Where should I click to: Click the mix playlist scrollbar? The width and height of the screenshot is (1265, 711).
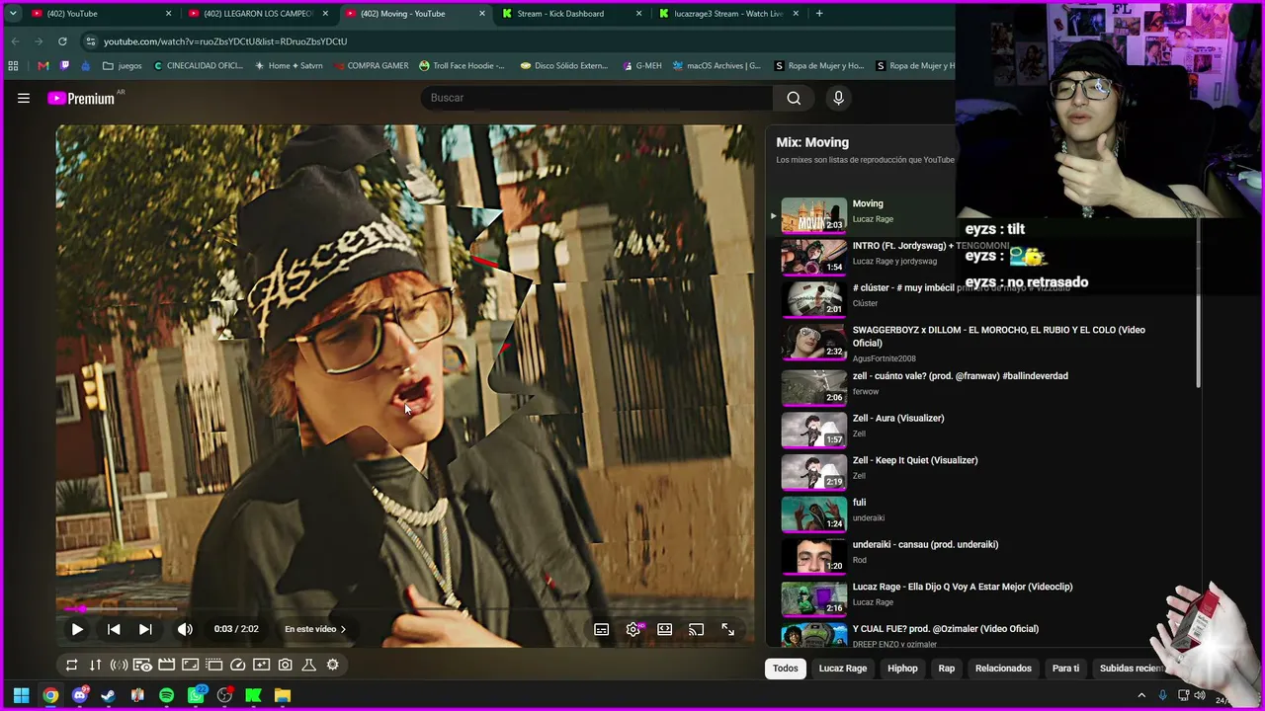click(1198, 301)
